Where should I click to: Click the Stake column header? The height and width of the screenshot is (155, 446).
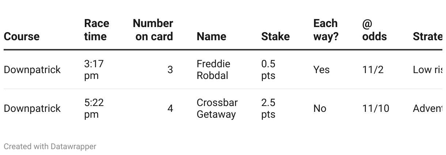coord(275,37)
